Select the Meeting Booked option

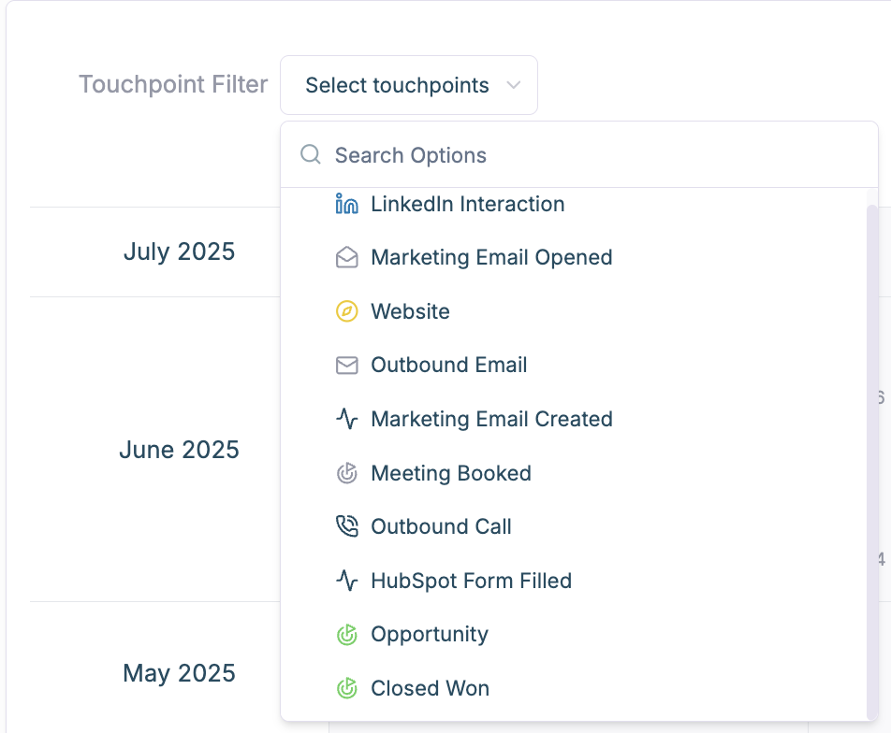click(450, 473)
